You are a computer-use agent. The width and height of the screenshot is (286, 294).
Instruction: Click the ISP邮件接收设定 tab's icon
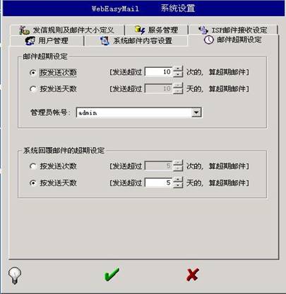203,30
